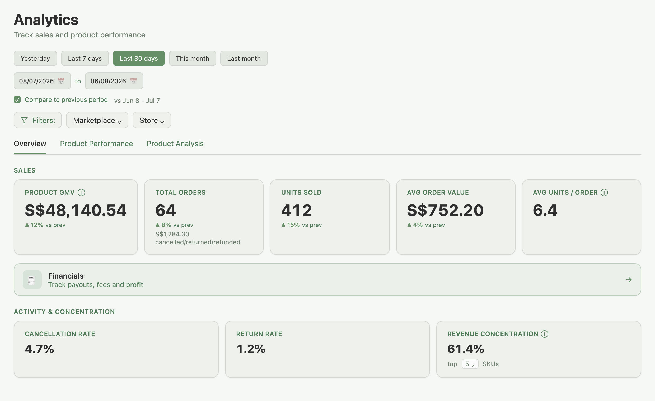Click the end date field 06/08/2026
655x401 pixels.
(114, 81)
